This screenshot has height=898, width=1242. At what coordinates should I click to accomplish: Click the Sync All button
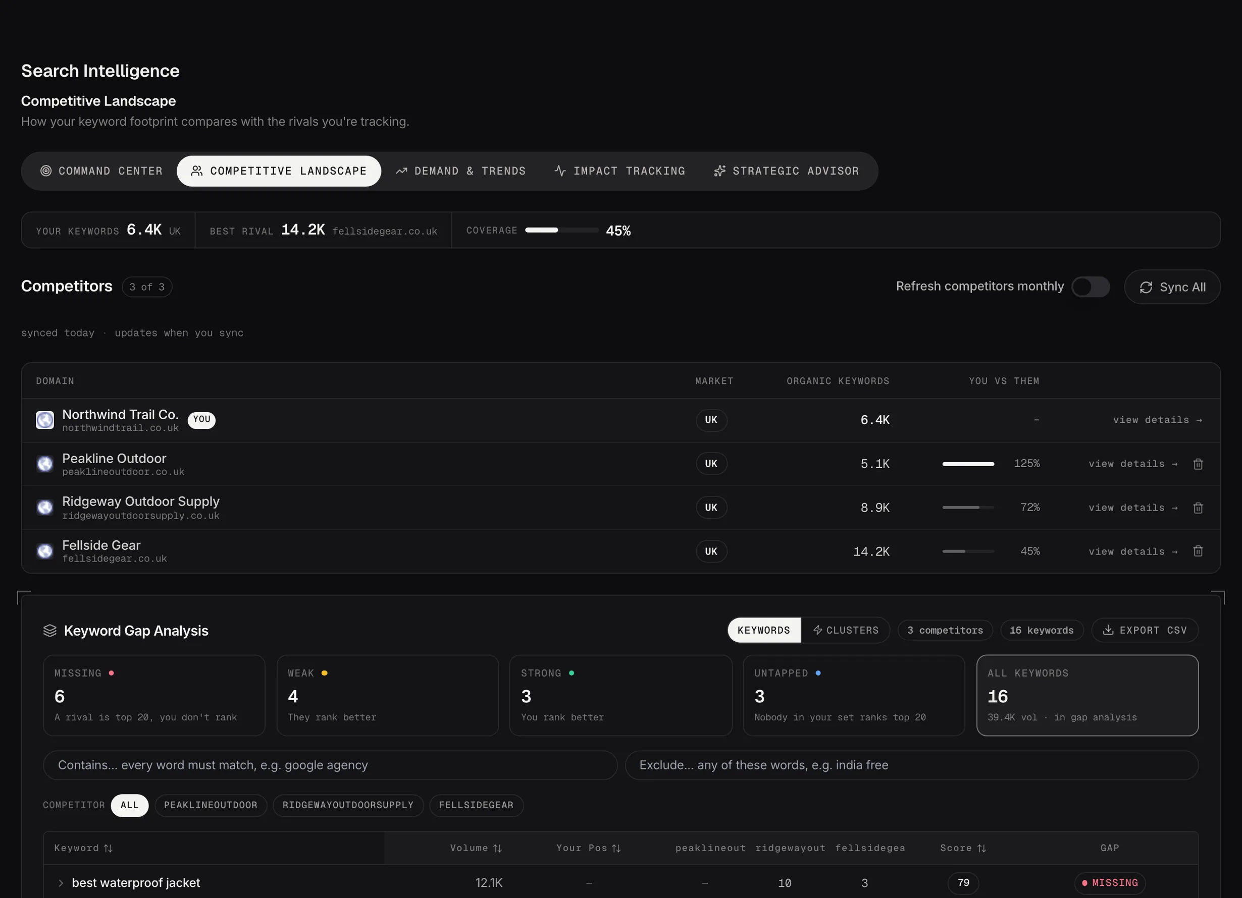(x=1172, y=287)
